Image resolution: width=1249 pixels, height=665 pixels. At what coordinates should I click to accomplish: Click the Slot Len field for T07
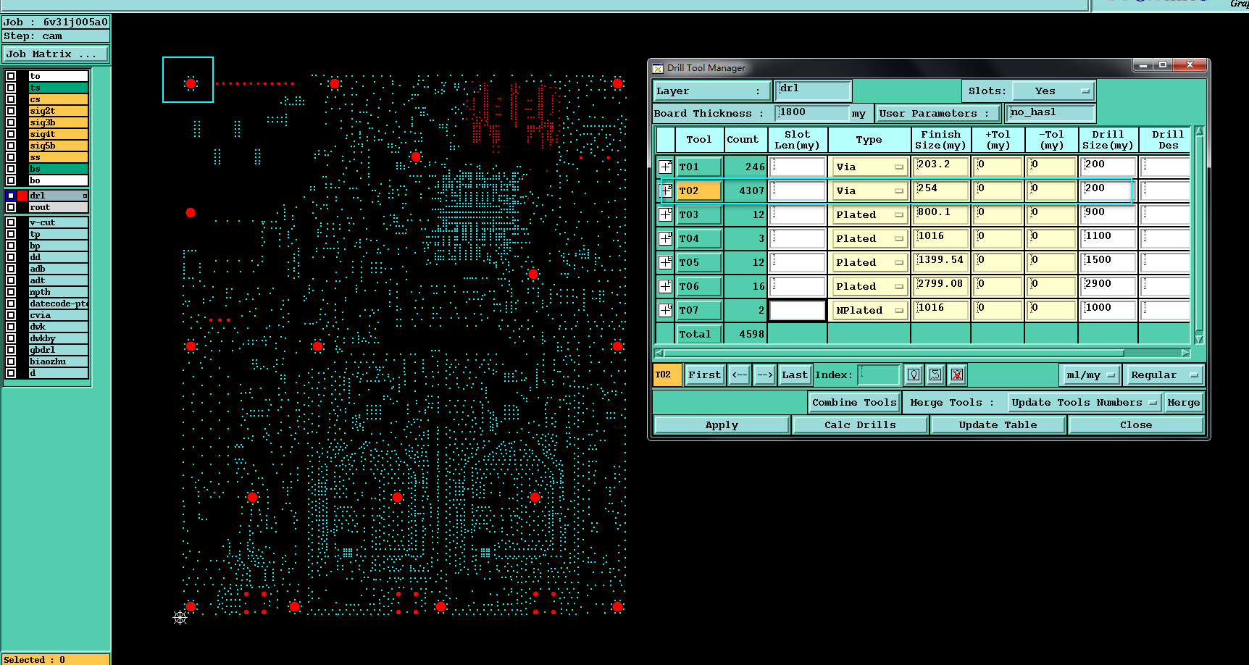[797, 310]
